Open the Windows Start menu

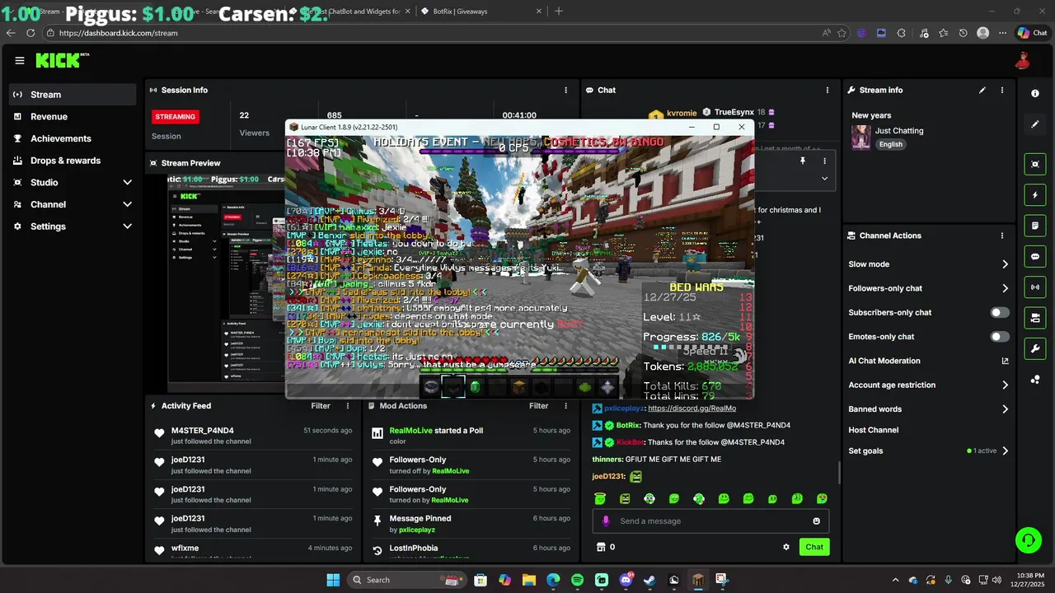coord(333,580)
